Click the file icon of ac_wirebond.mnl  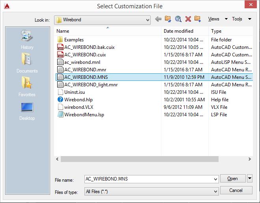click(60, 62)
